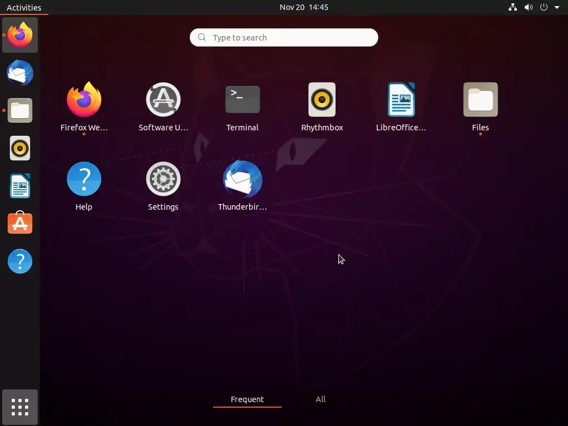Viewport: 568px width, 426px height.
Task: Launch Rhythmbox from app grid
Action: click(x=322, y=107)
